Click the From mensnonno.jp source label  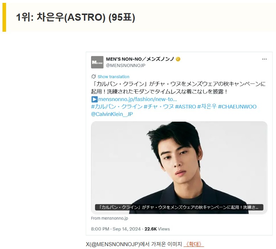tap(110, 218)
